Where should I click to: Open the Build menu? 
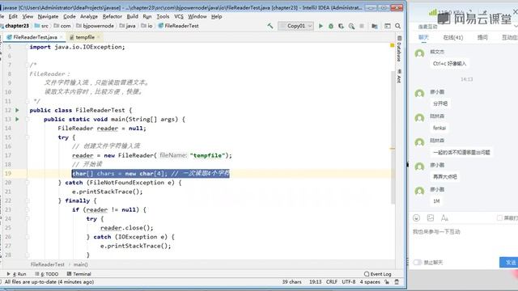[x=133, y=16]
